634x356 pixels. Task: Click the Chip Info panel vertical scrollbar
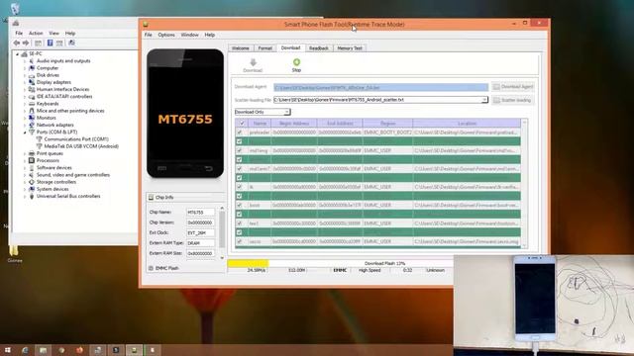coord(222,232)
